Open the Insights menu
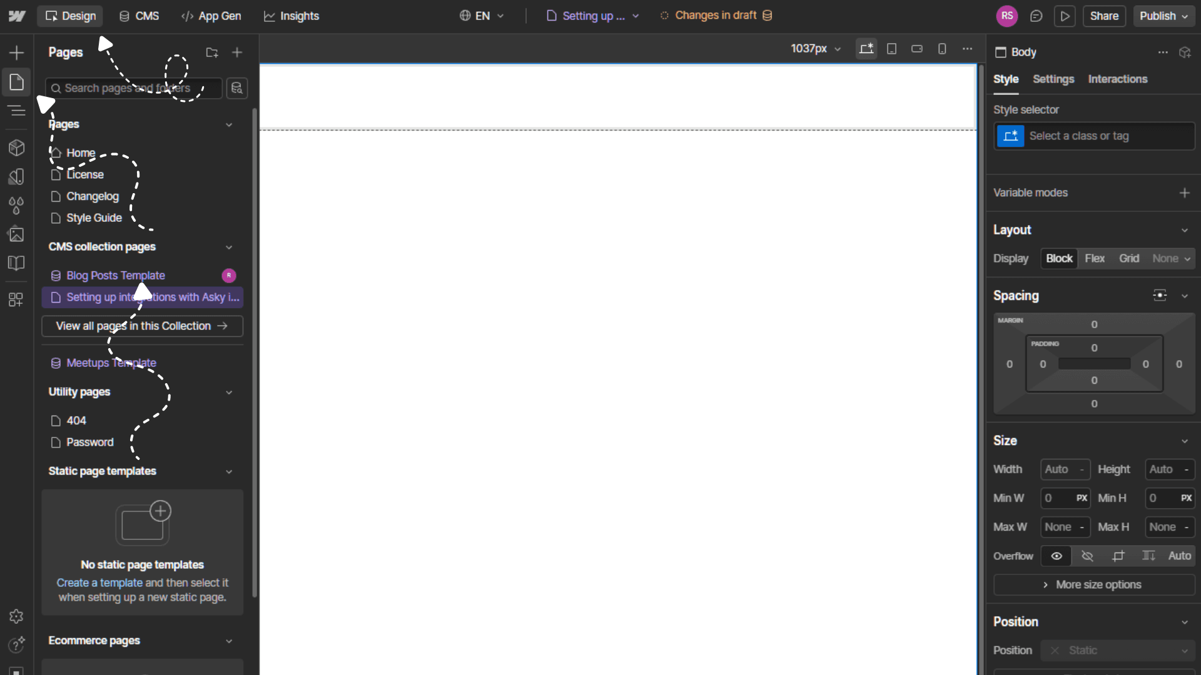The height and width of the screenshot is (675, 1201). [x=291, y=16]
